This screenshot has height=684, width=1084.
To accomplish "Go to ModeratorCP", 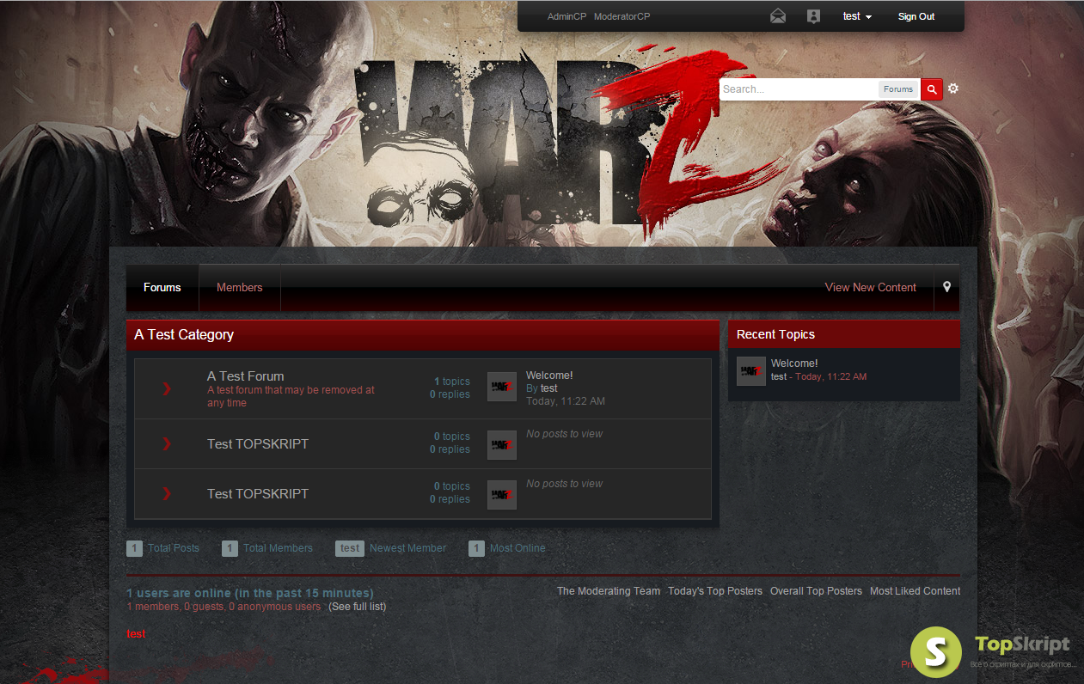I will pos(622,16).
